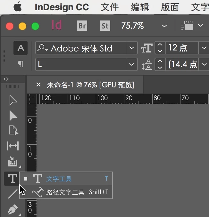Click the 12 点 font size field
This screenshot has width=209, height=217.
tap(182, 48)
